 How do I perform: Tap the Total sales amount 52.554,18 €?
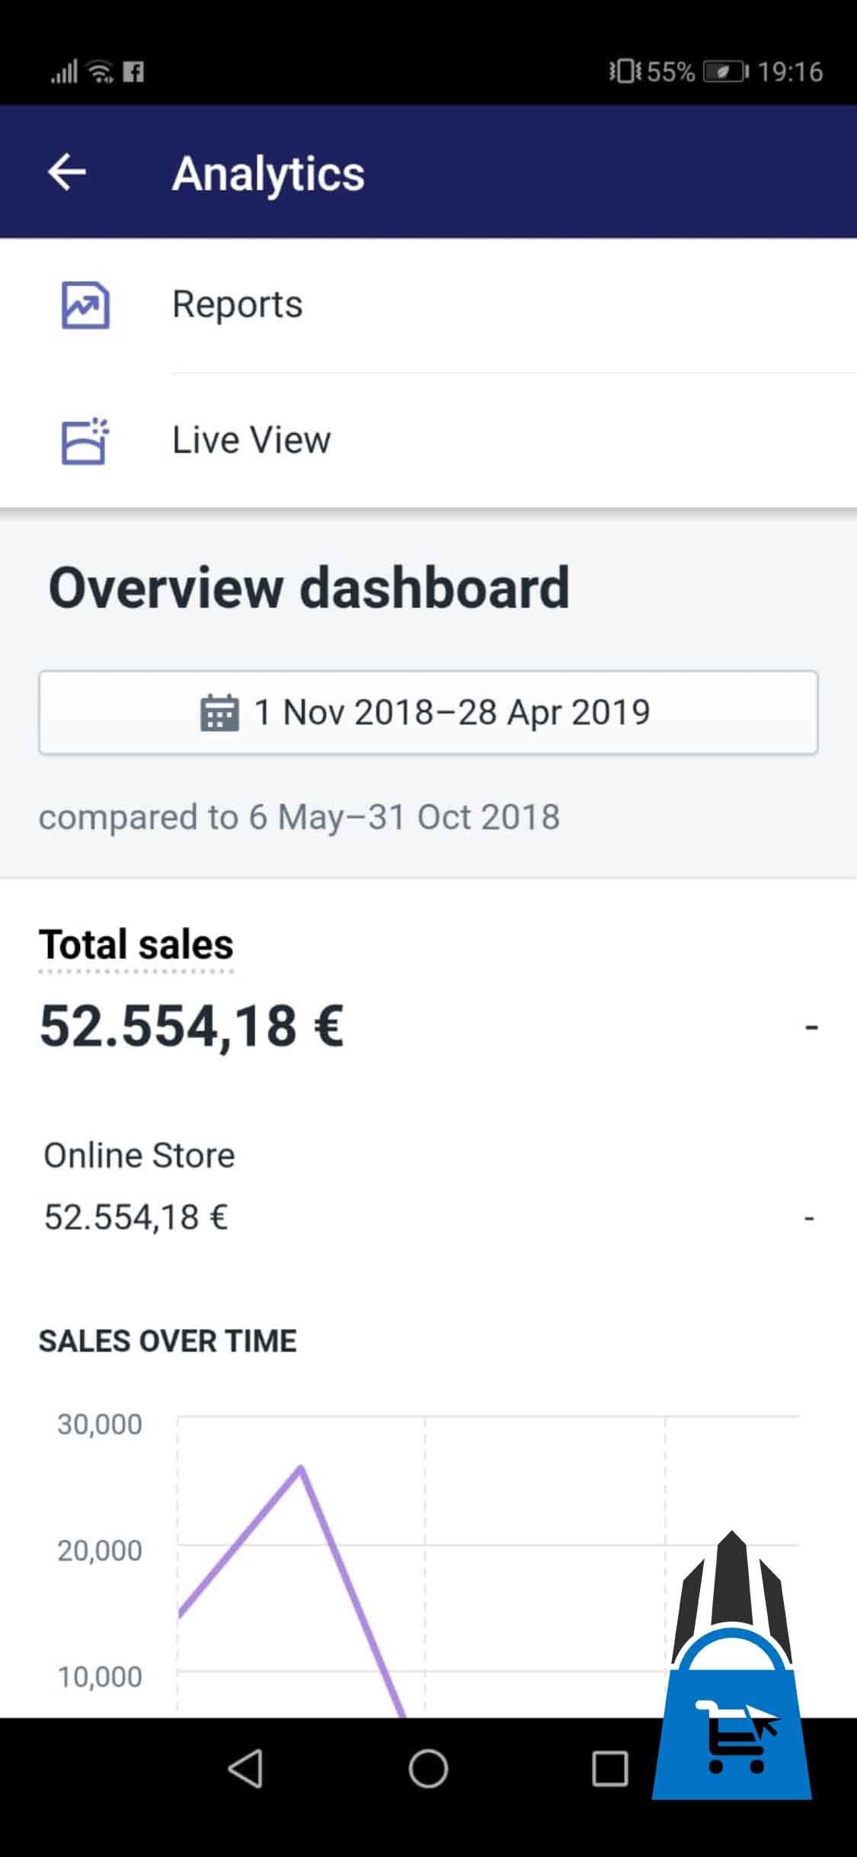point(192,1026)
